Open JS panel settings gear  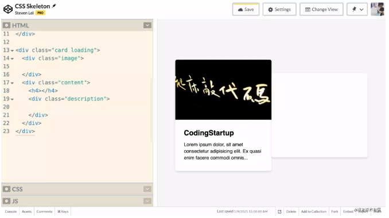[x=6, y=201]
